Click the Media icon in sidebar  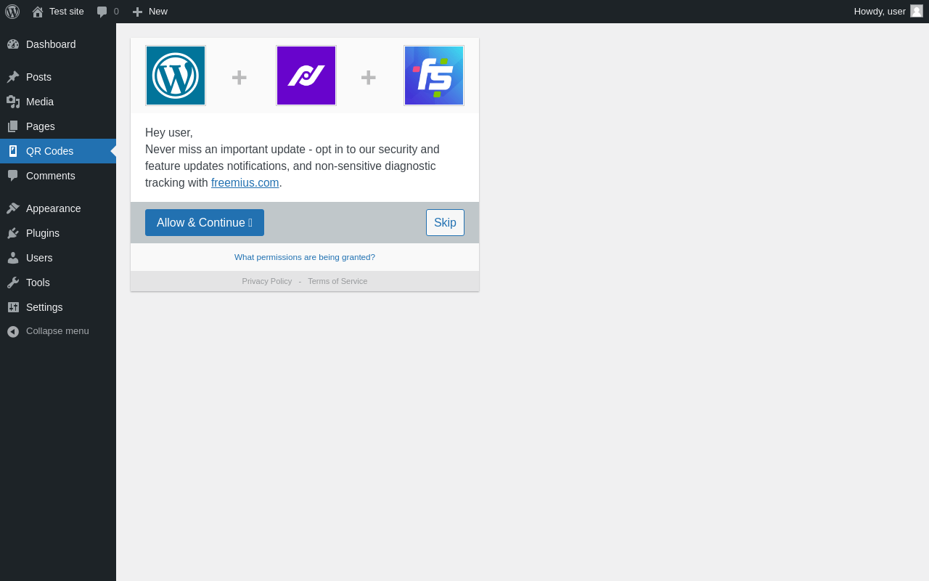pos(13,102)
